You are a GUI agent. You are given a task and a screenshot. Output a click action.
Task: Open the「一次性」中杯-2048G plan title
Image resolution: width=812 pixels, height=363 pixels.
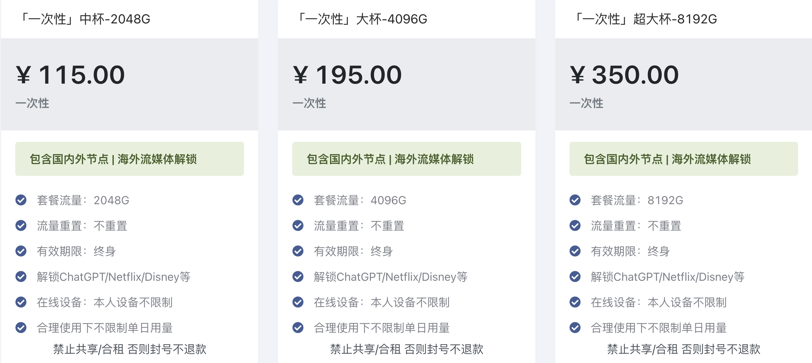[85, 19]
